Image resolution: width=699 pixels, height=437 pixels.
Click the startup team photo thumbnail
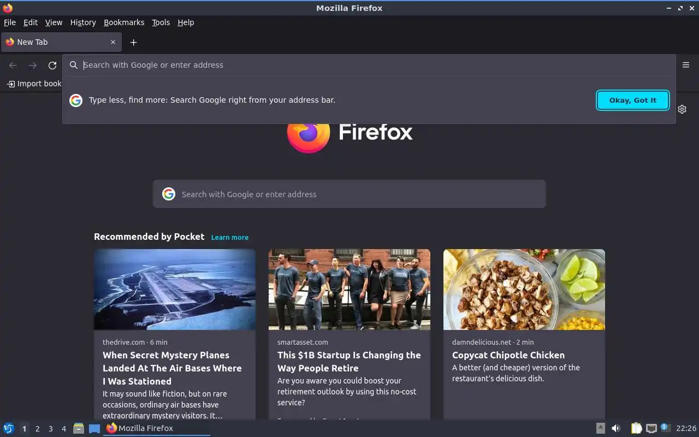(x=349, y=290)
